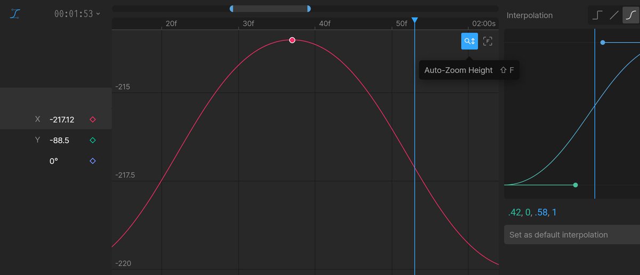Click the -217.5 axis label
Viewport: 640px width, 275px height.
click(125, 175)
